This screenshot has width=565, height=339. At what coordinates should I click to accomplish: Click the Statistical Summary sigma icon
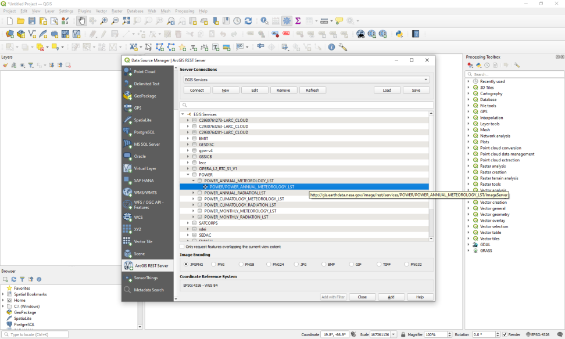[x=298, y=21]
